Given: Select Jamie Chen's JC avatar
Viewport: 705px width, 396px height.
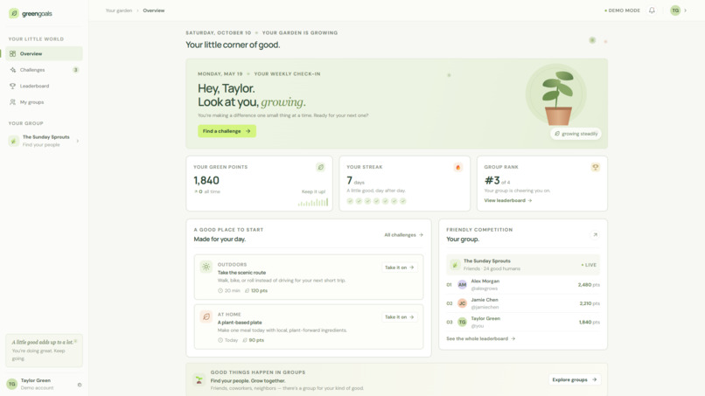Looking at the screenshot, I should click(x=462, y=303).
